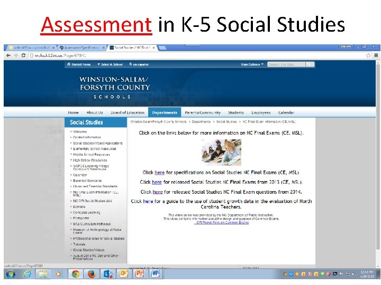Expand Elementary School Resources in sidebar
381x285 pixels.
click(95, 149)
